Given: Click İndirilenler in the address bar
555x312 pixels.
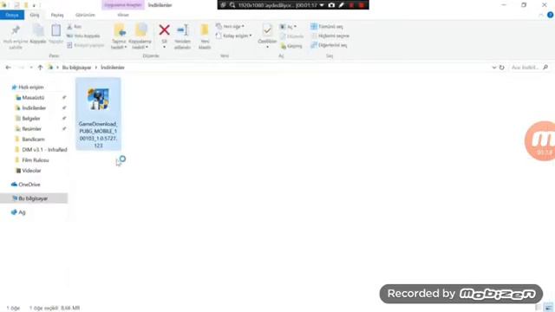Looking at the screenshot, I should point(113,68).
